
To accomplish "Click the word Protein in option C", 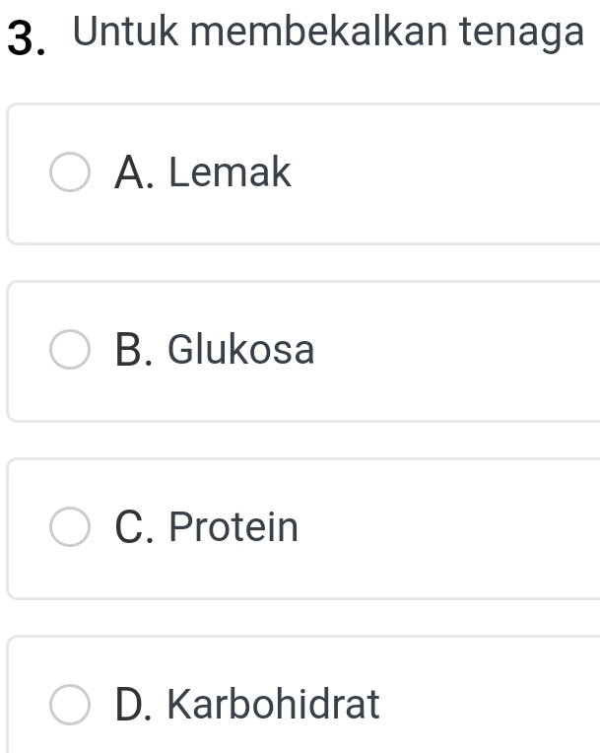I will 233,527.
